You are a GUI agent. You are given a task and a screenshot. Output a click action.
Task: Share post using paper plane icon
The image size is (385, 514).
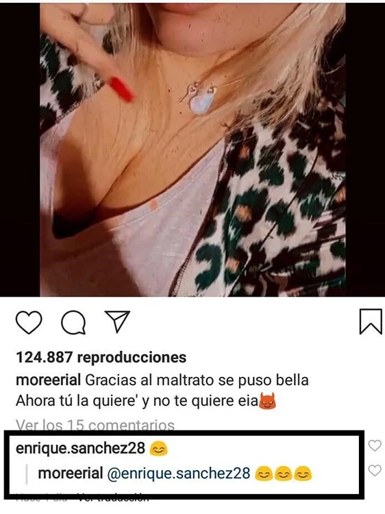(117, 321)
